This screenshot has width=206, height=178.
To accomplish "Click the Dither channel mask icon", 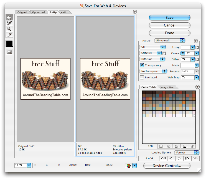I will [197, 60].
